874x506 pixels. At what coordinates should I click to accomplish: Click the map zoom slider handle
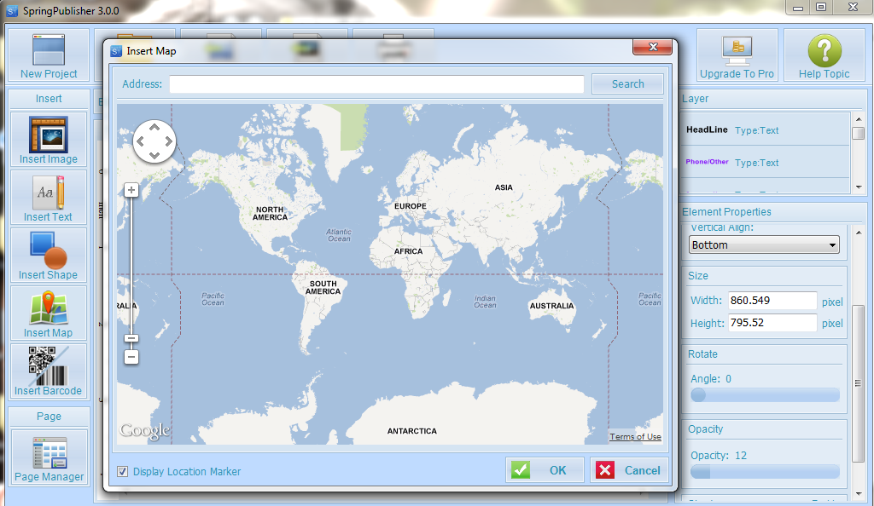pyautogui.click(x=131, y=338)
